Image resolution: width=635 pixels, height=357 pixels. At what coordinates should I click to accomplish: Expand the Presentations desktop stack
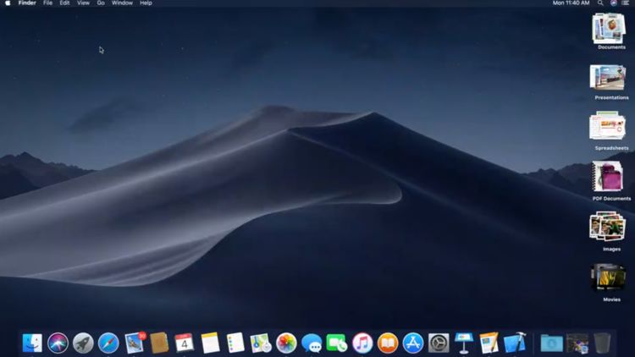pos(607,78)
